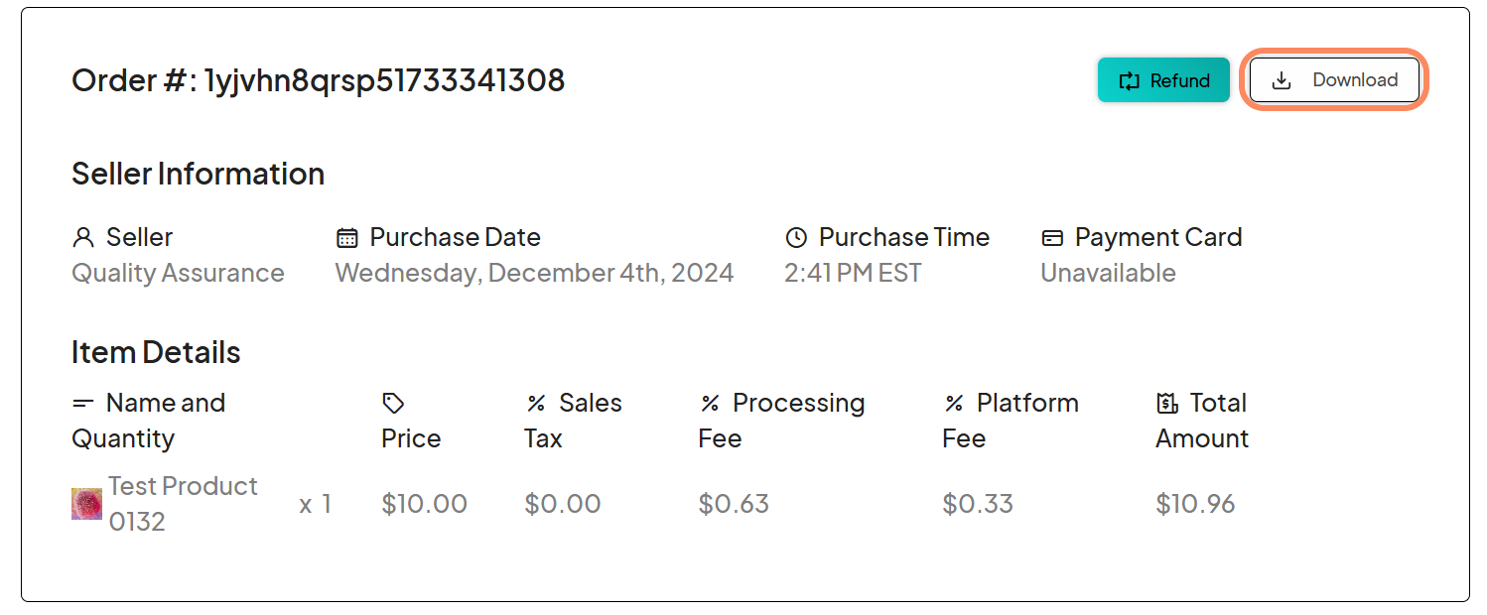The image size is (1487, 615).
Task: Select the Test Product 0132 link
Action: 183,503
